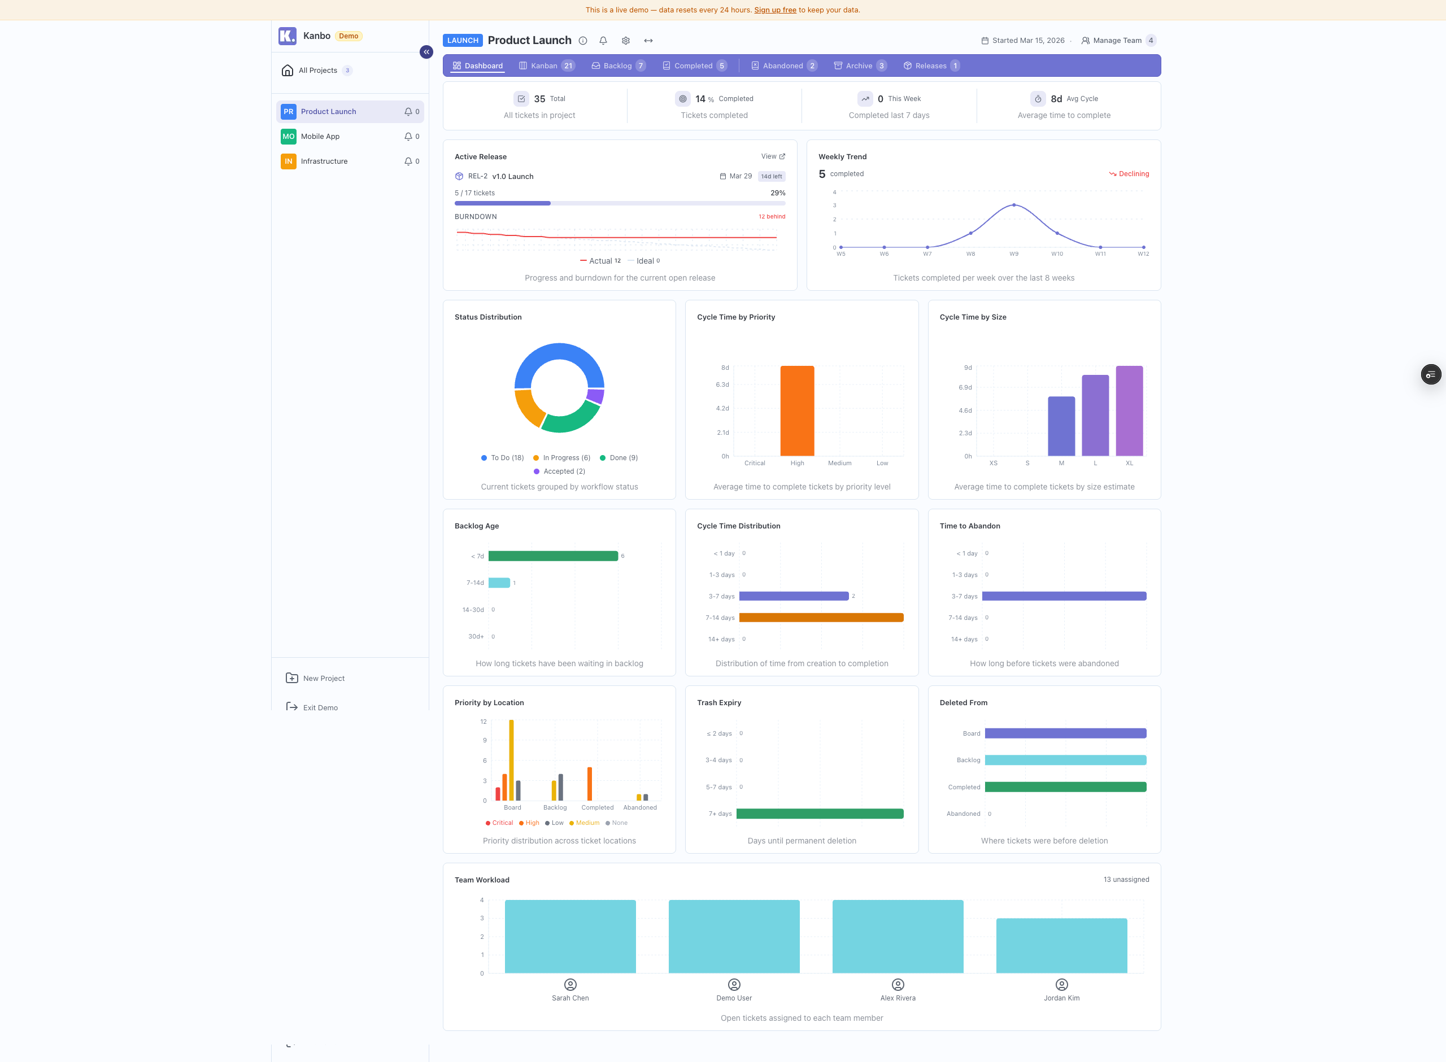
Task: Click Product Launch notification bell in sidebar
Action: pos(408,112)
